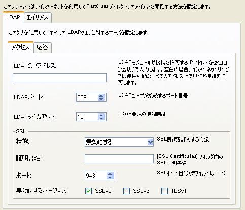
Task: Click the LDAPのIPアドレス input field
Action: coord(59,78)
